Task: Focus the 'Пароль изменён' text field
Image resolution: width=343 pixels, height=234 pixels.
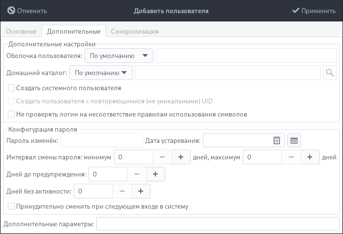Action: (101, 140)
